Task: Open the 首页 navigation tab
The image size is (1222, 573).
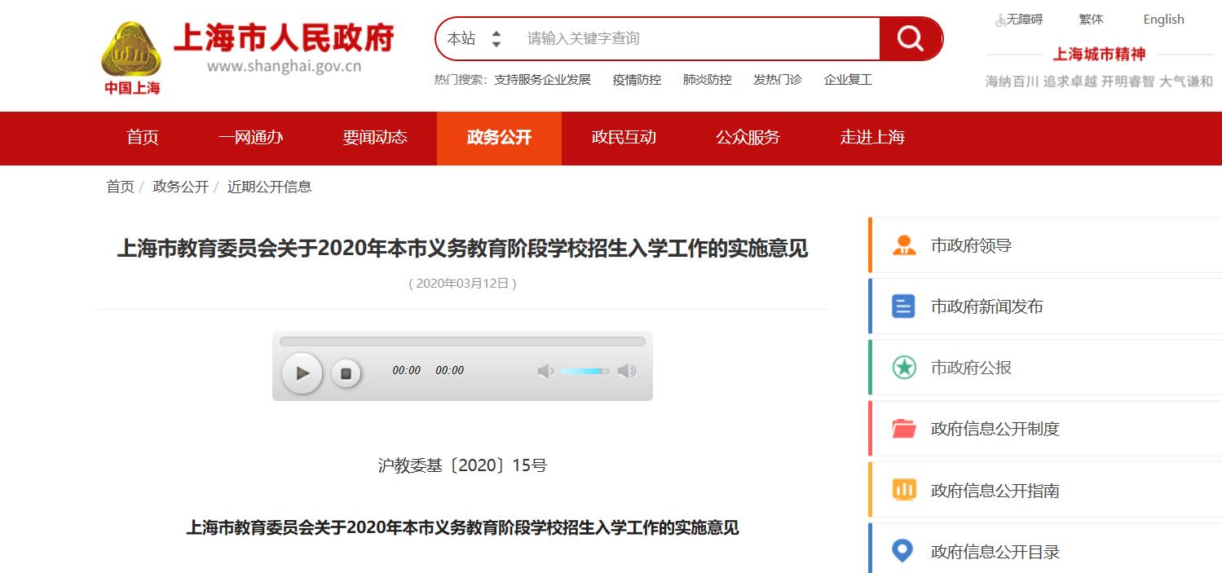Action: pyautogui.click(x=143, y=138)
